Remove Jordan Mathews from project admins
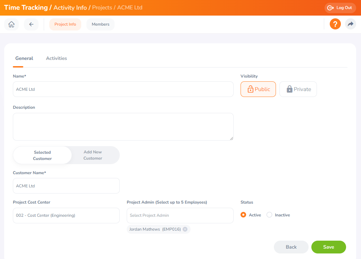 (x=185, y=229)
